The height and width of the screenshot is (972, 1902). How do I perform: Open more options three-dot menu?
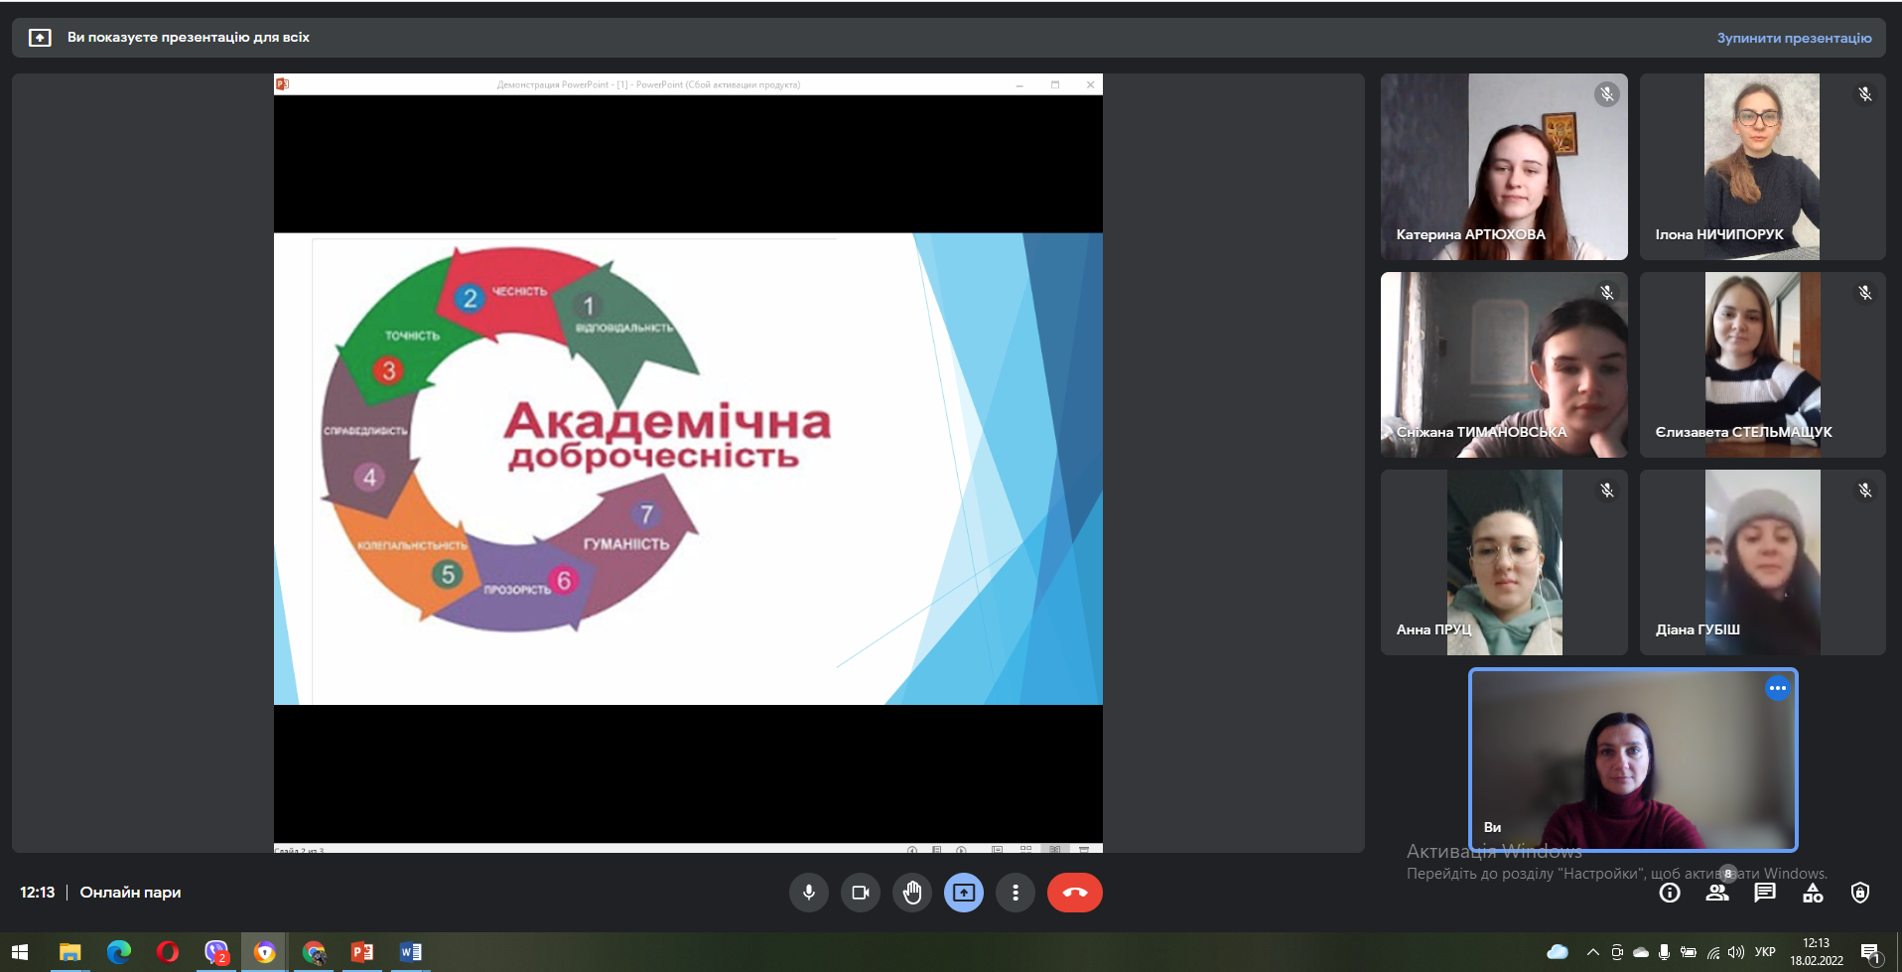pyautogui.click(x=1016, y=893)
